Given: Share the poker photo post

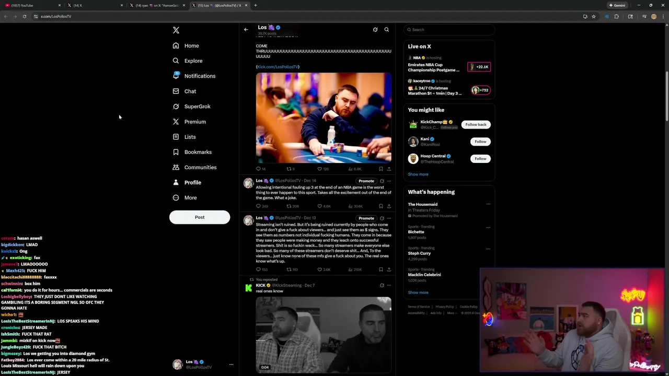Looking at the screenshot, I should 389,169.
